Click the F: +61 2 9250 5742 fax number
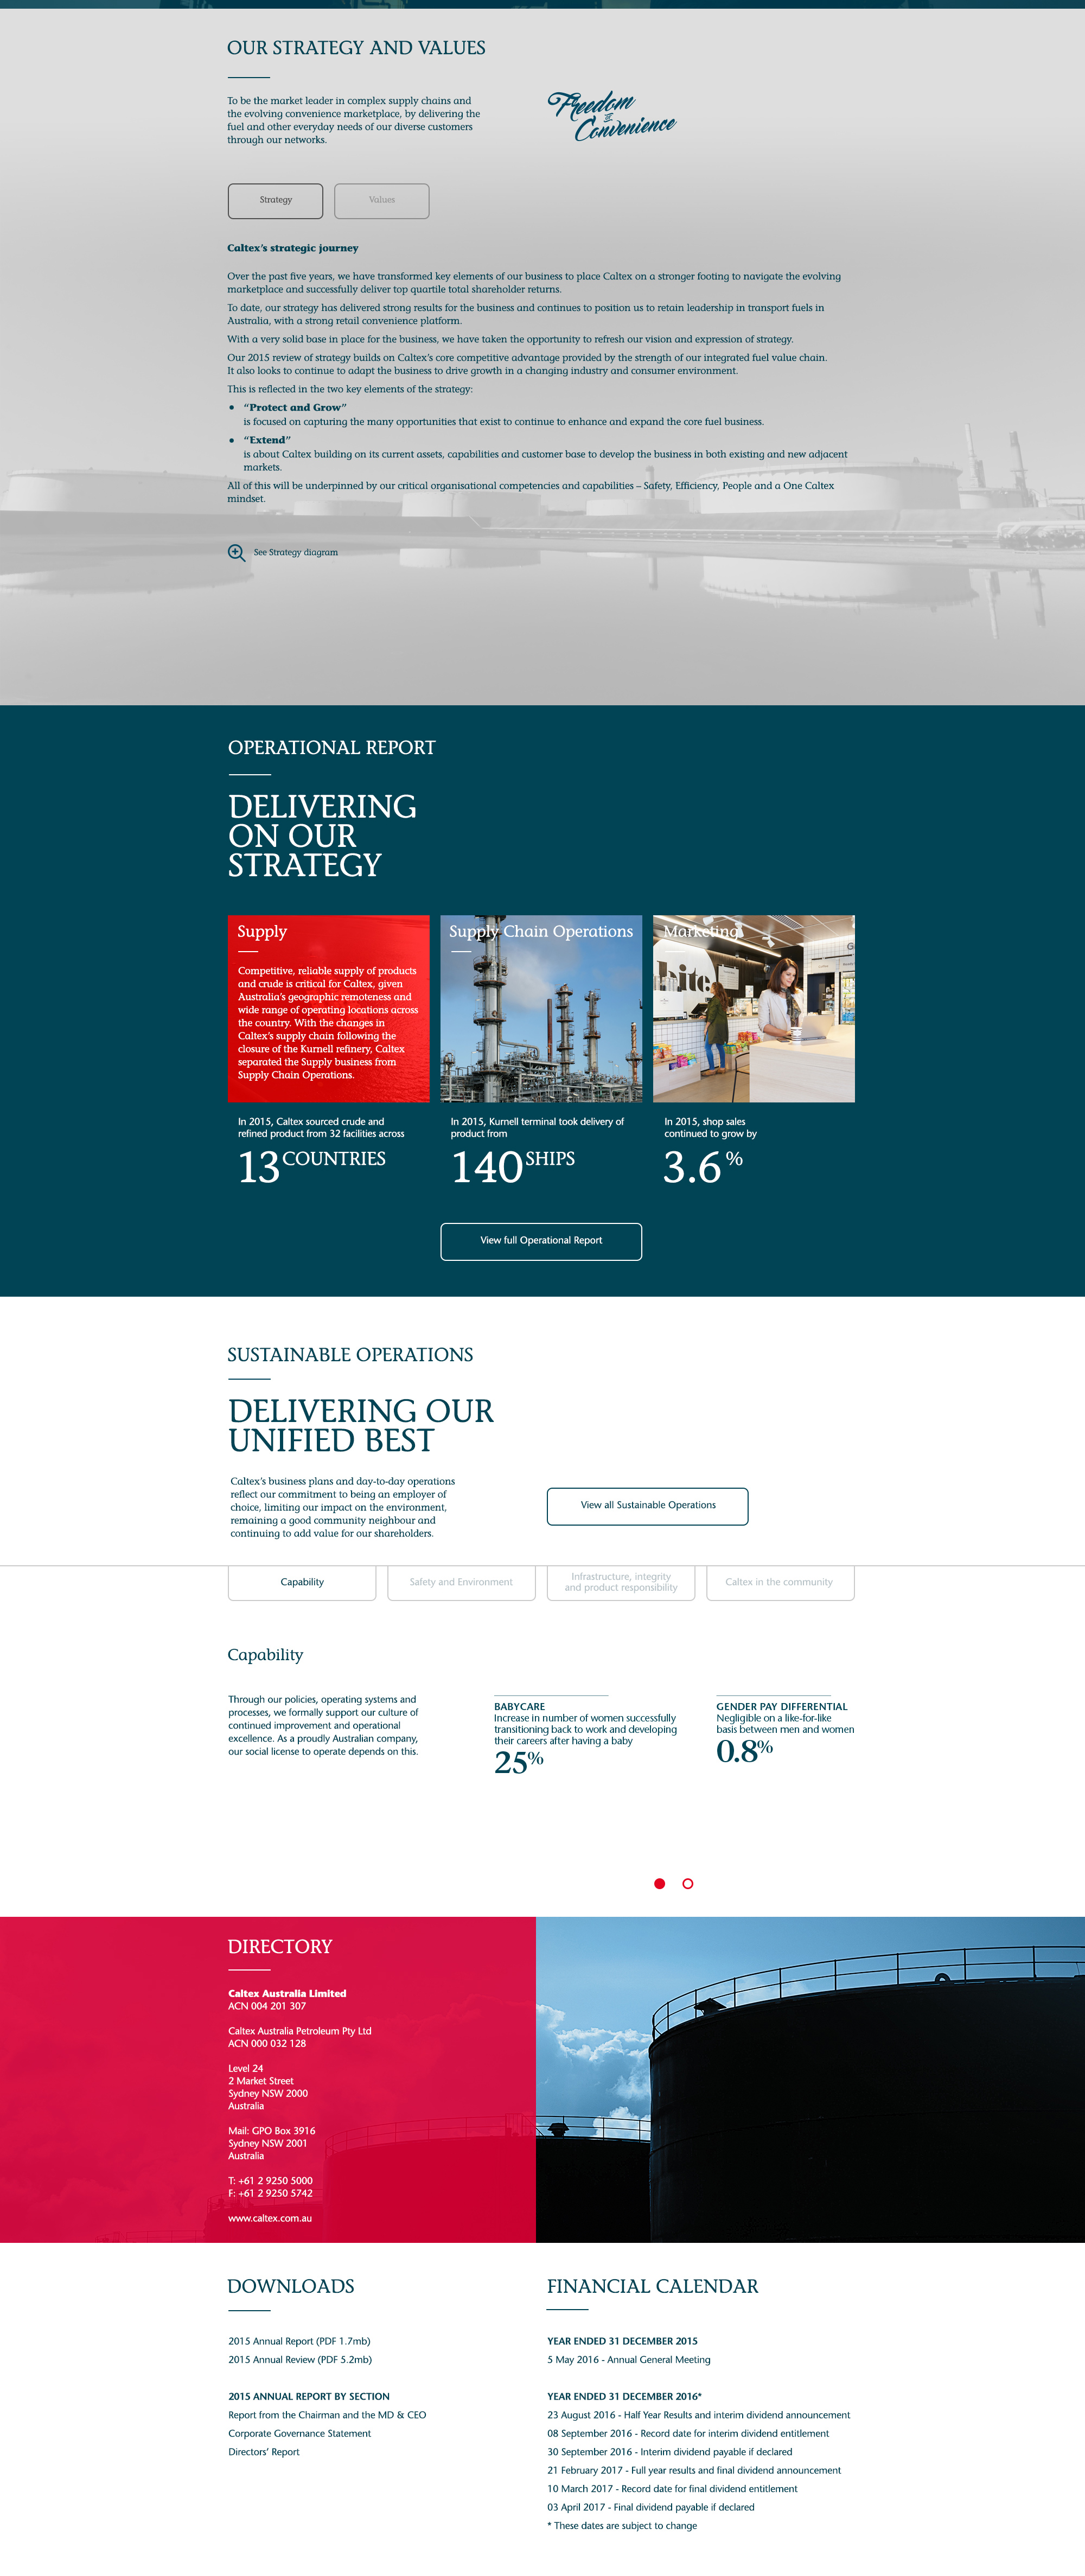Viewport: 1085px width, 2576px height. point(270,2193)
